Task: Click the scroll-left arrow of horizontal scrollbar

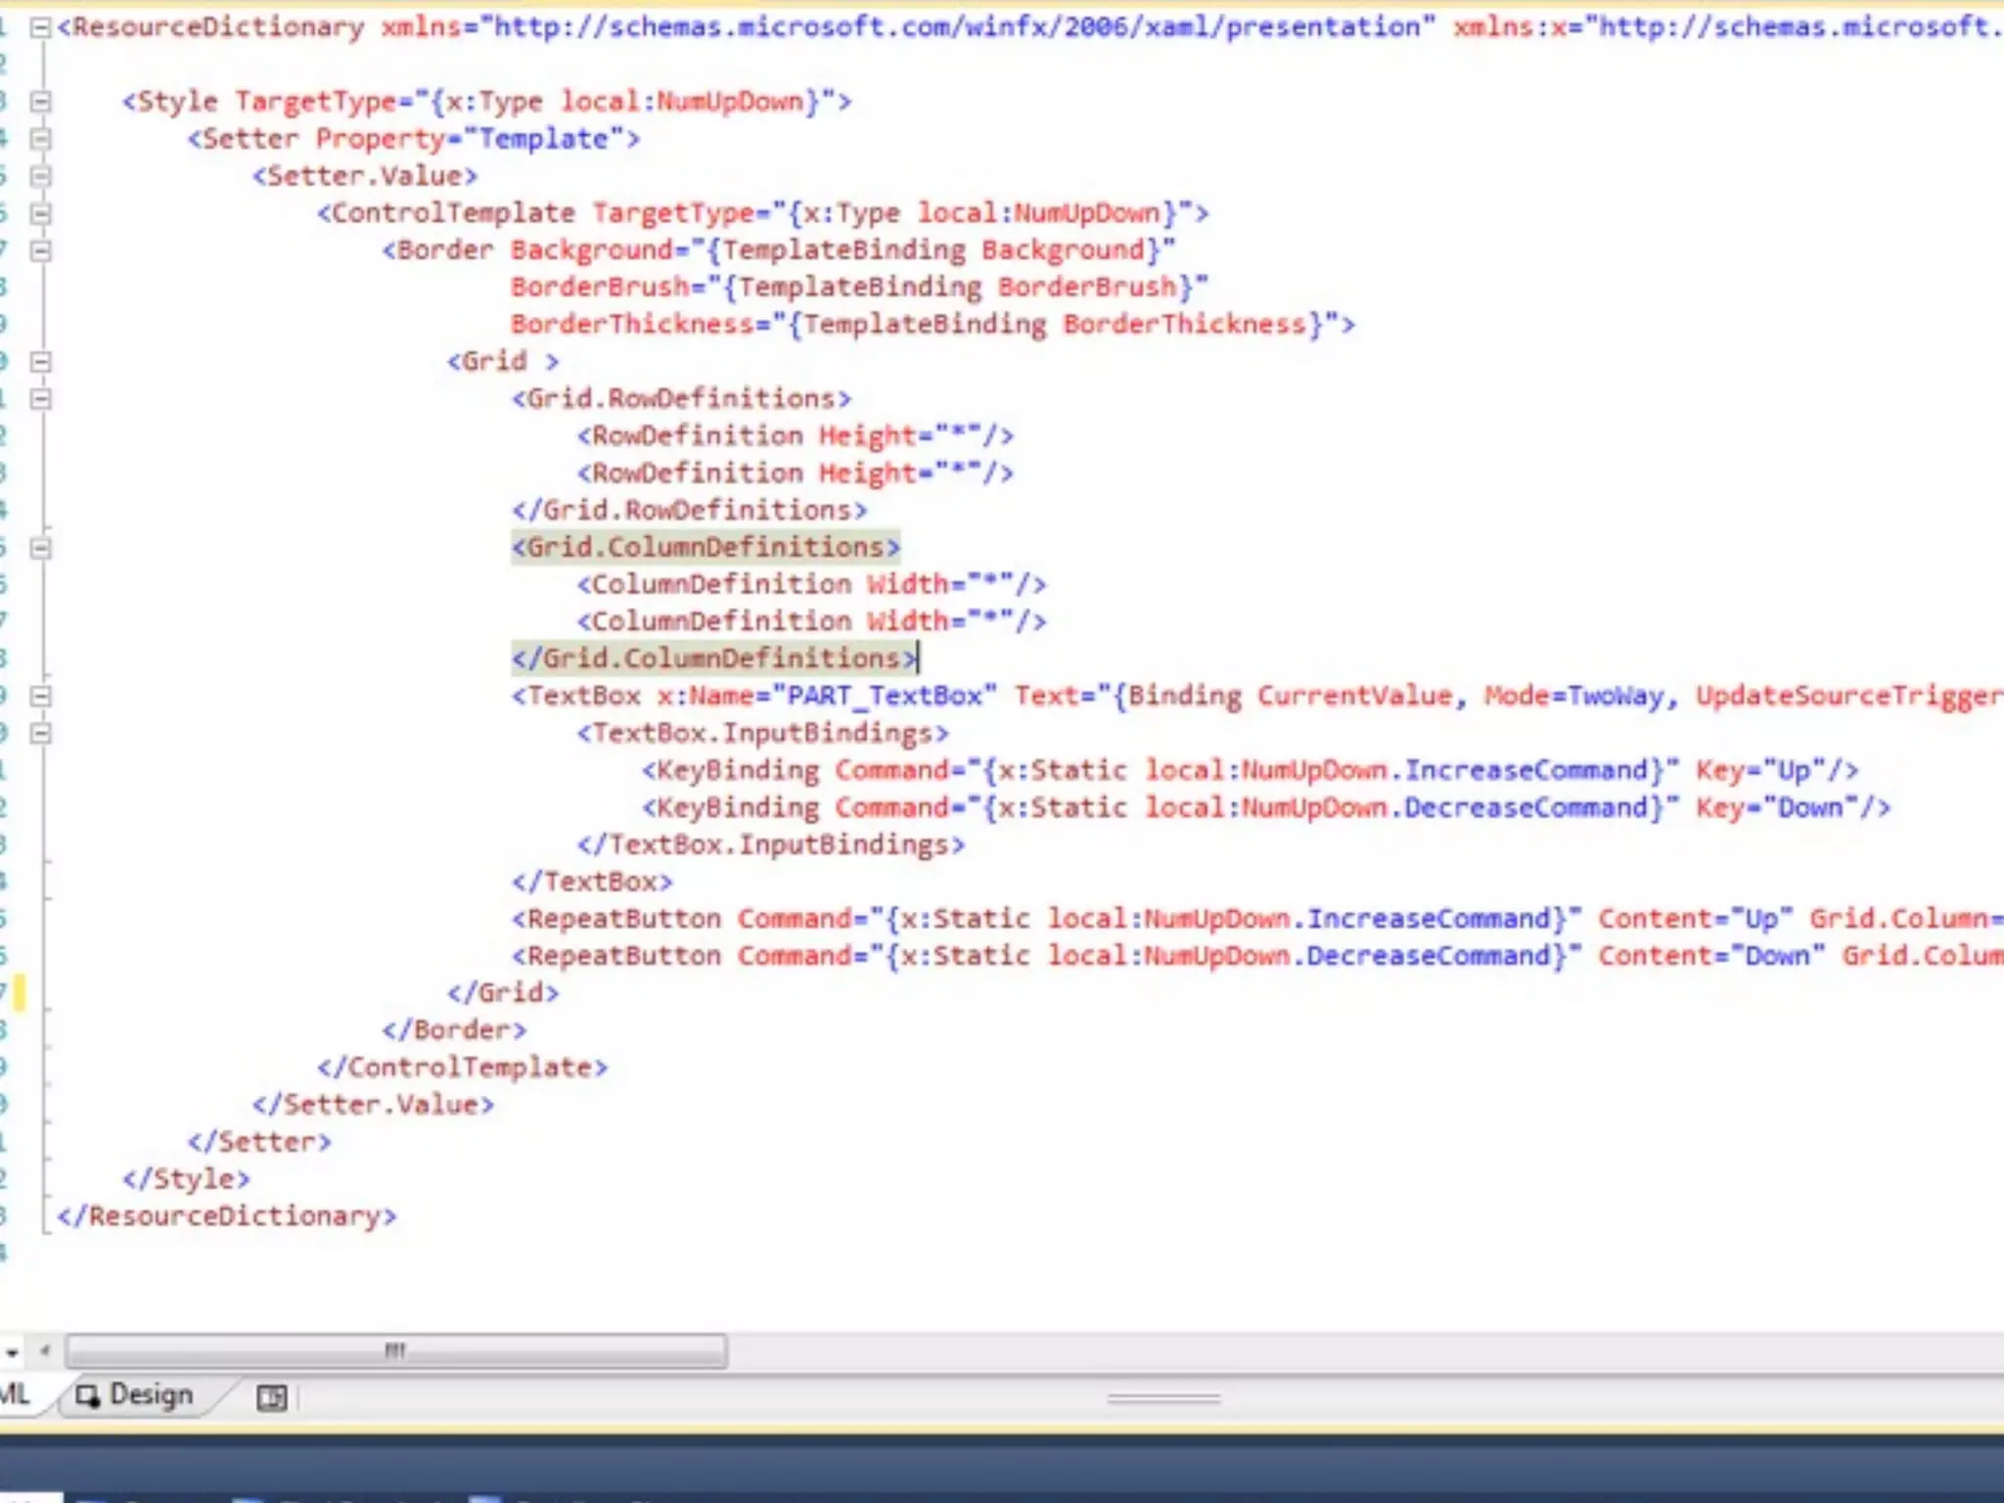Action: pos(45,1352)
